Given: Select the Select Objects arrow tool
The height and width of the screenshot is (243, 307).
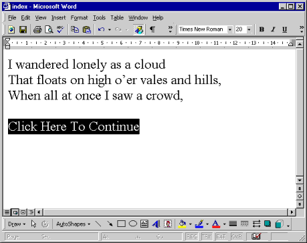Looking at the screenshot, I should point(33,224).
